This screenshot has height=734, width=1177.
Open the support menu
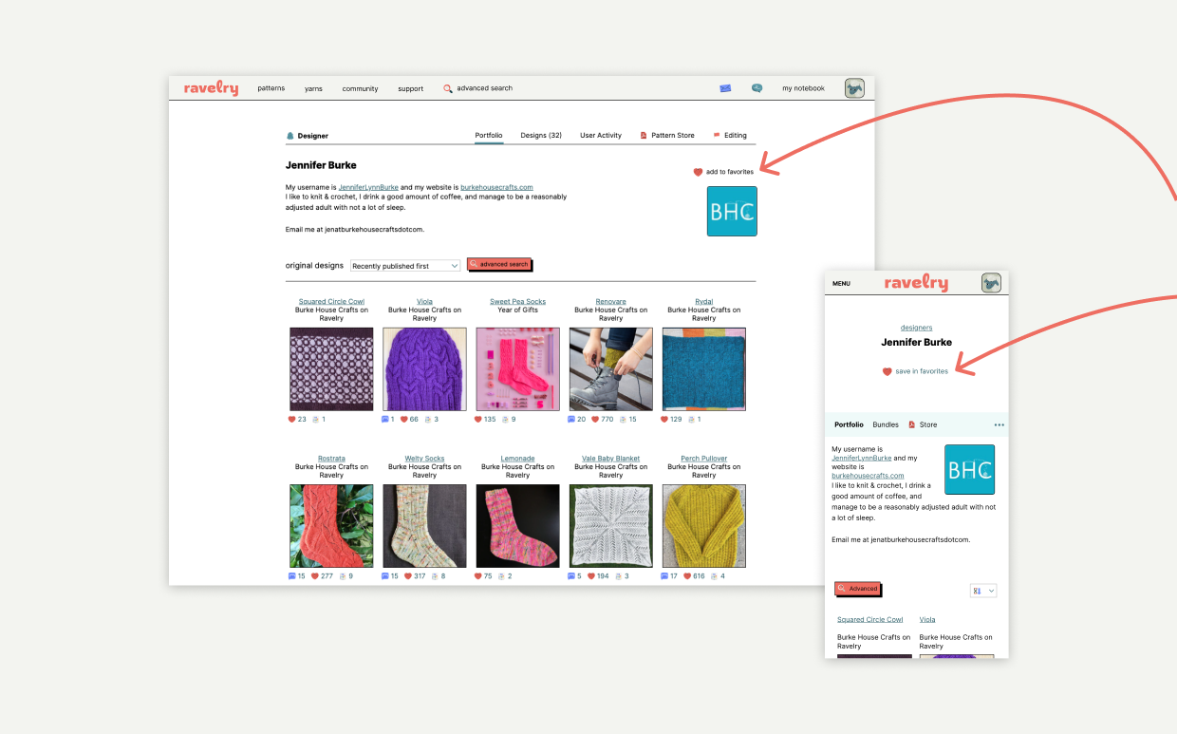(x=410, y=88)
